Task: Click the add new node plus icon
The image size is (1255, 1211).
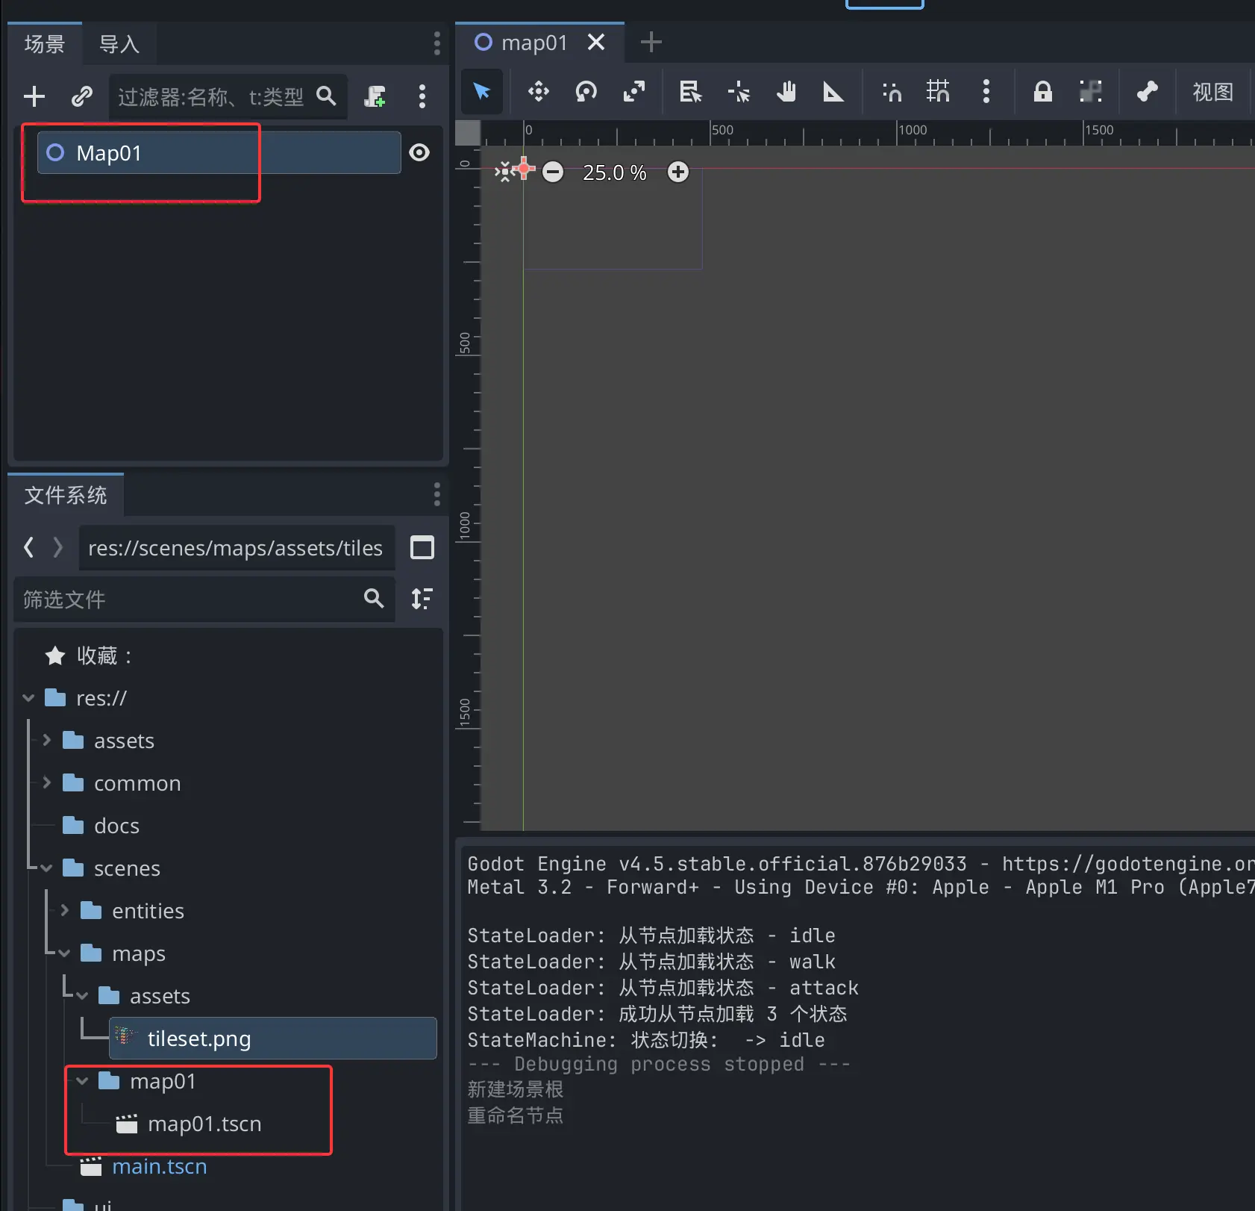Action: (34, 96)
